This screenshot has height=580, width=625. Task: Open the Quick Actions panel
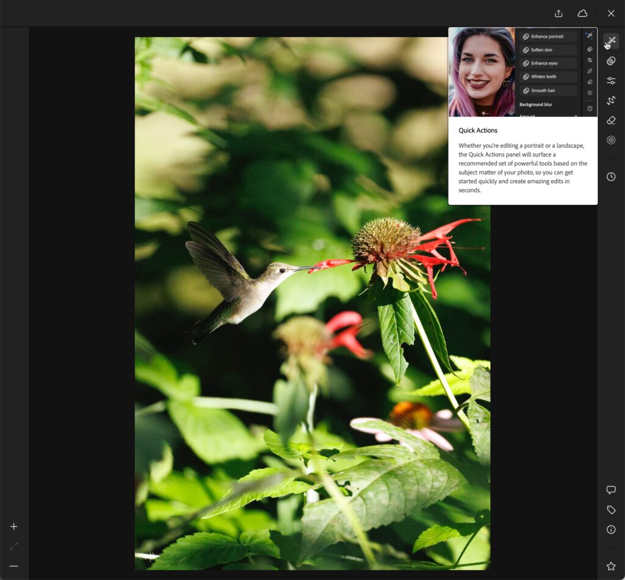611,41
